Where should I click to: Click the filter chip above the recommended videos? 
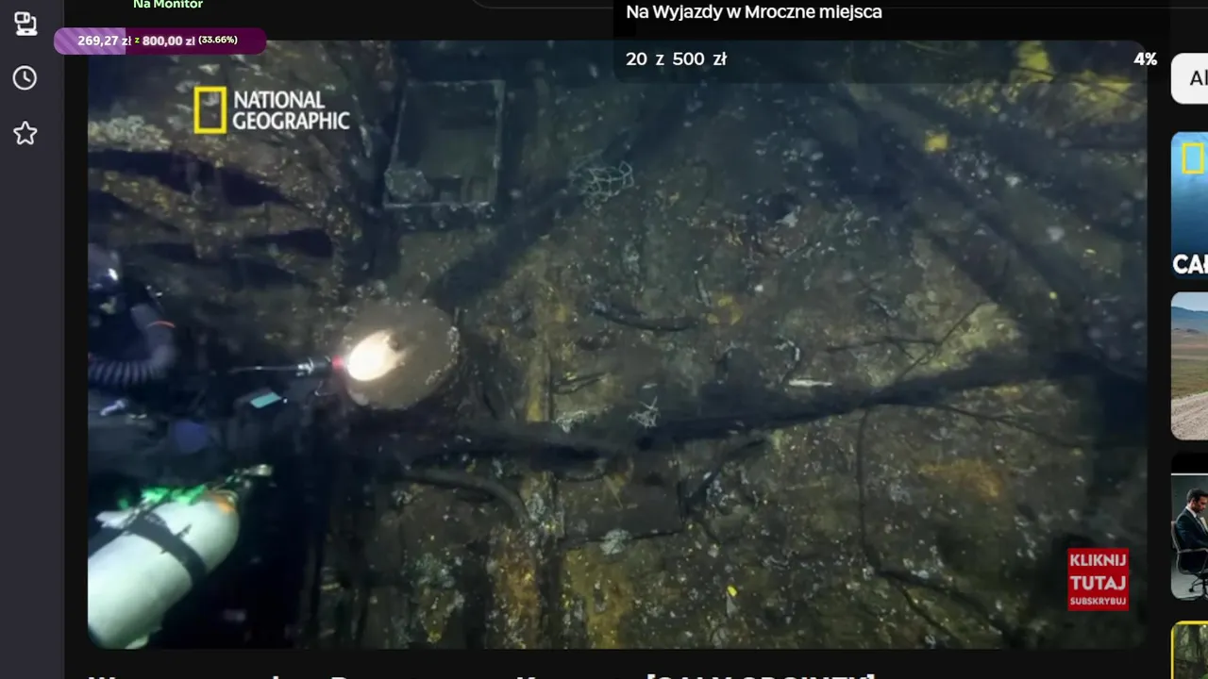tap(1190, 79)
